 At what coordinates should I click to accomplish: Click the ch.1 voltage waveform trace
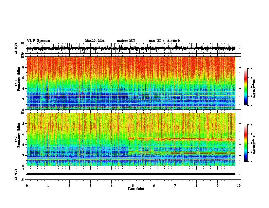click(x=131, y=48)
